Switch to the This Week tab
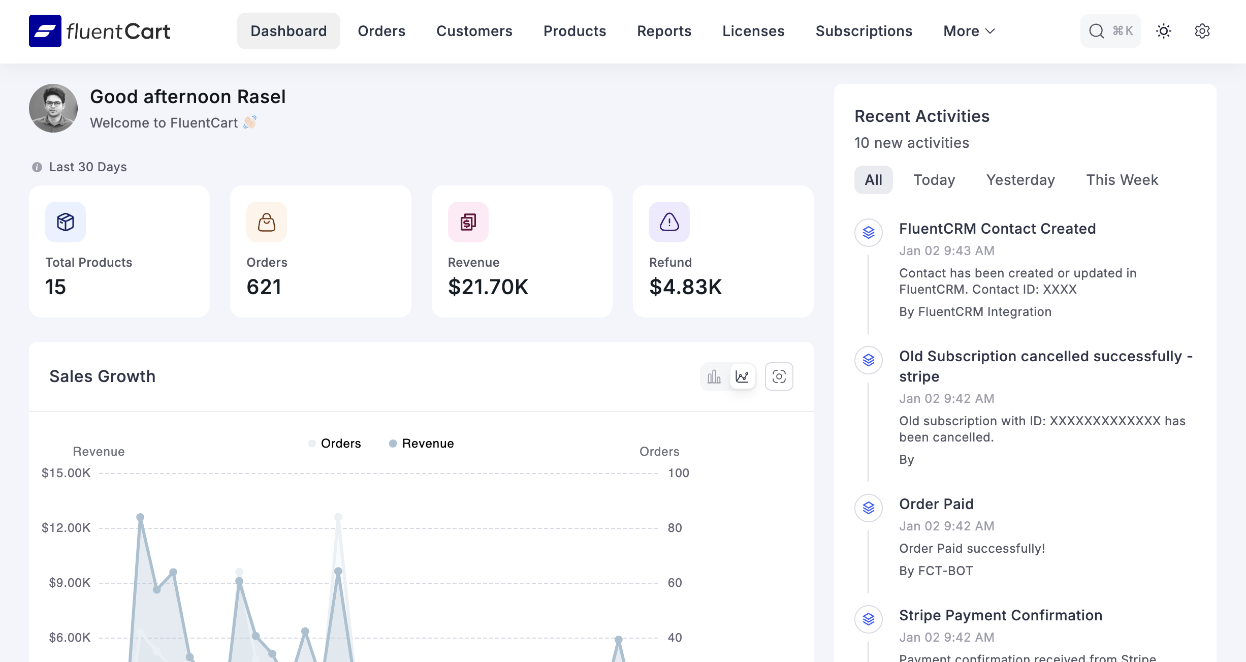 [1122, 180]
